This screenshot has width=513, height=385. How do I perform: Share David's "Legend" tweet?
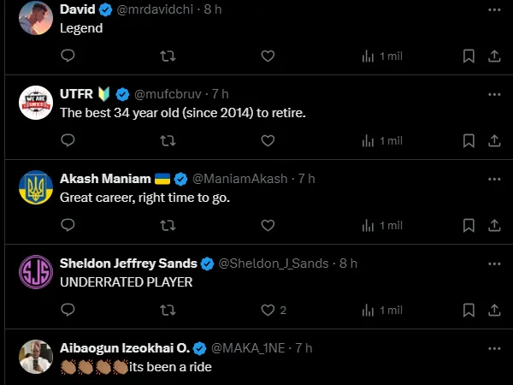pos(494,56)
